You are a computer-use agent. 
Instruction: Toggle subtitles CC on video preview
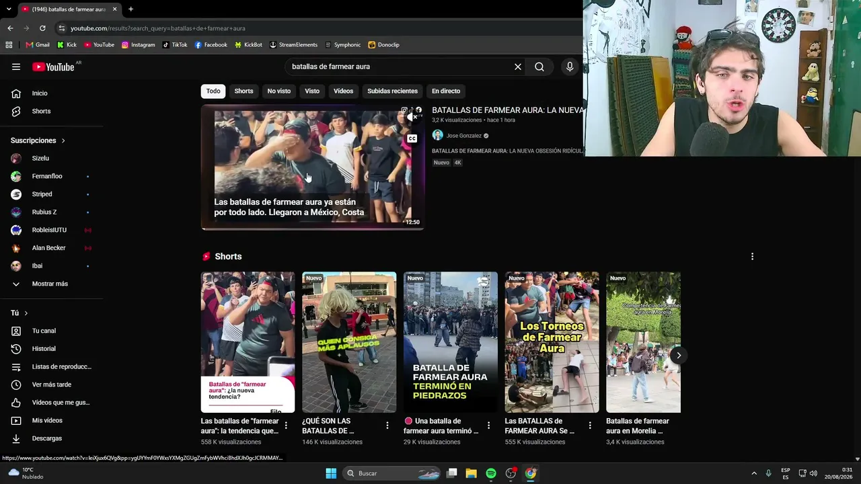coord(412,138)
